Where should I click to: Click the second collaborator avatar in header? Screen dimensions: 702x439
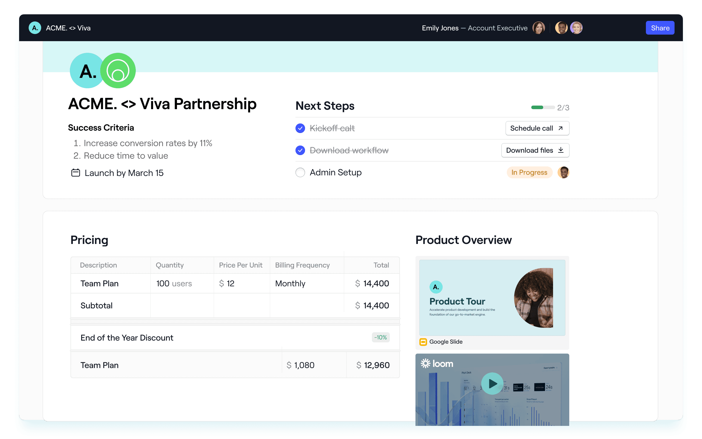561,28
